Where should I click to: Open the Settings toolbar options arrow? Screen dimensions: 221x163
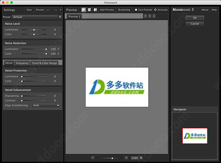(x=60, y=10)
